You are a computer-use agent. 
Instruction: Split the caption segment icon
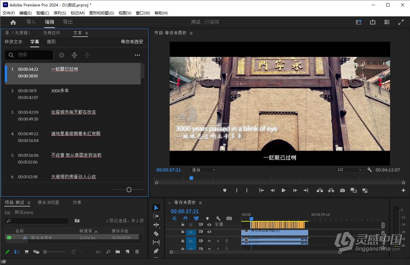pos(74,55)
